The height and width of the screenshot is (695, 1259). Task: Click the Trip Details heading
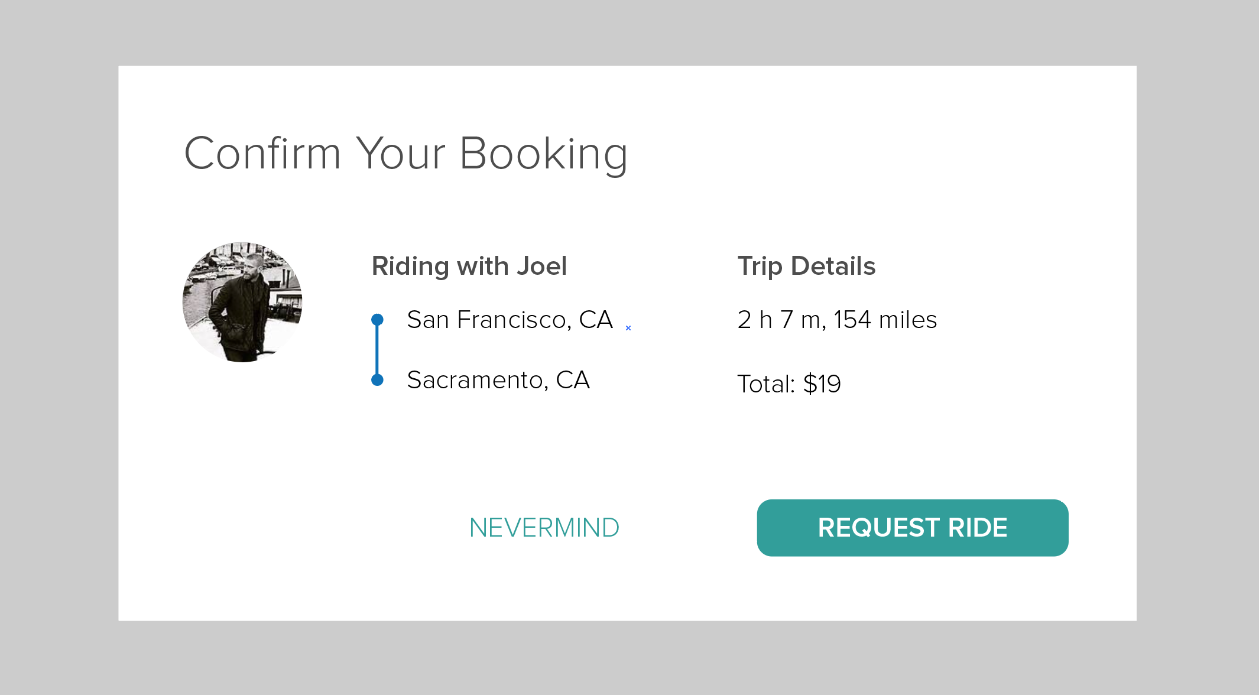(806, 266)
